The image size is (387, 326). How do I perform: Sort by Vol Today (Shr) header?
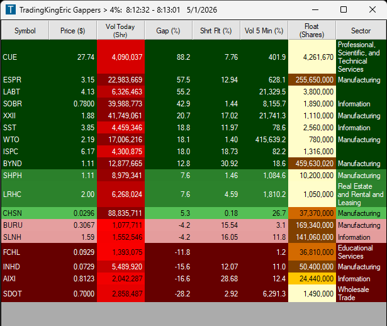click(x=120, y=31)
